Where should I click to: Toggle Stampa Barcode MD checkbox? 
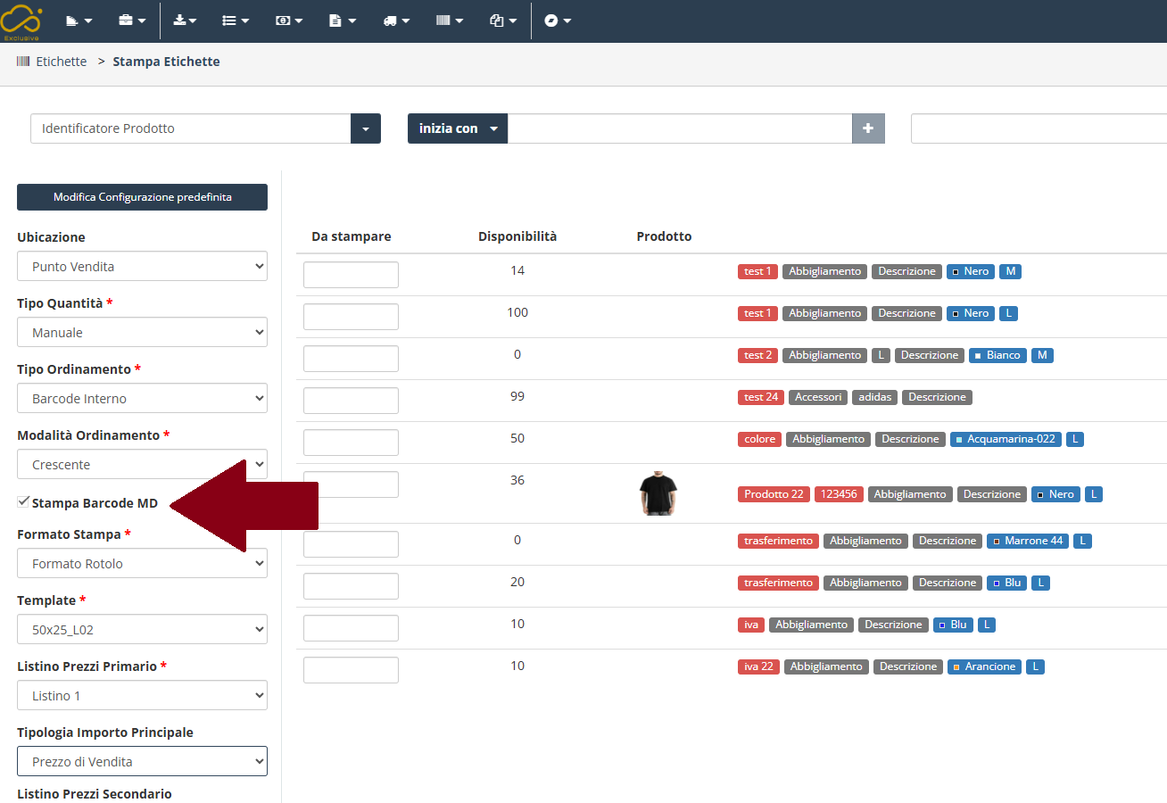coord(23,502)
